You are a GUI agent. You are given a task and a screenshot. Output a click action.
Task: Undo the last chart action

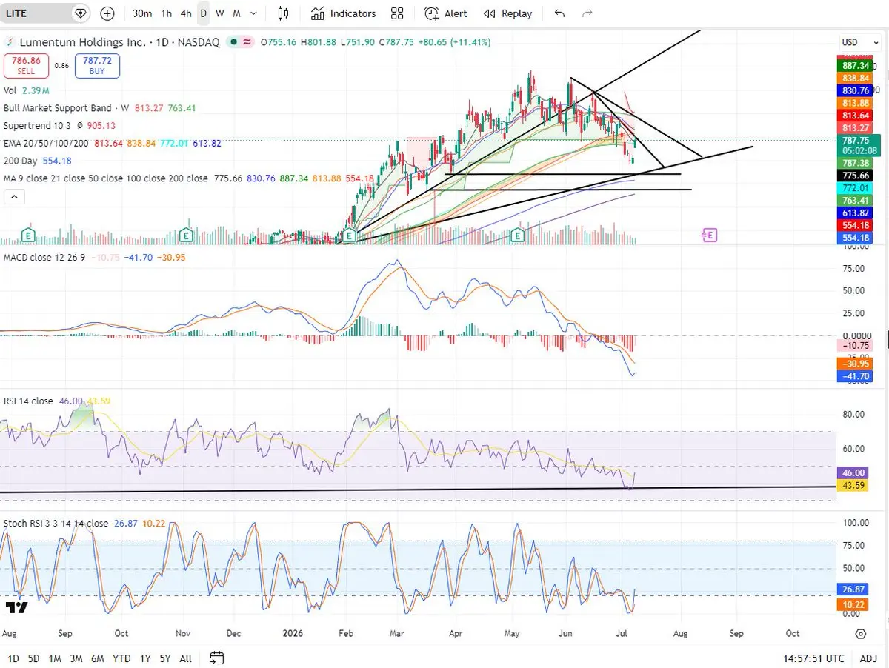coord(559,13)
